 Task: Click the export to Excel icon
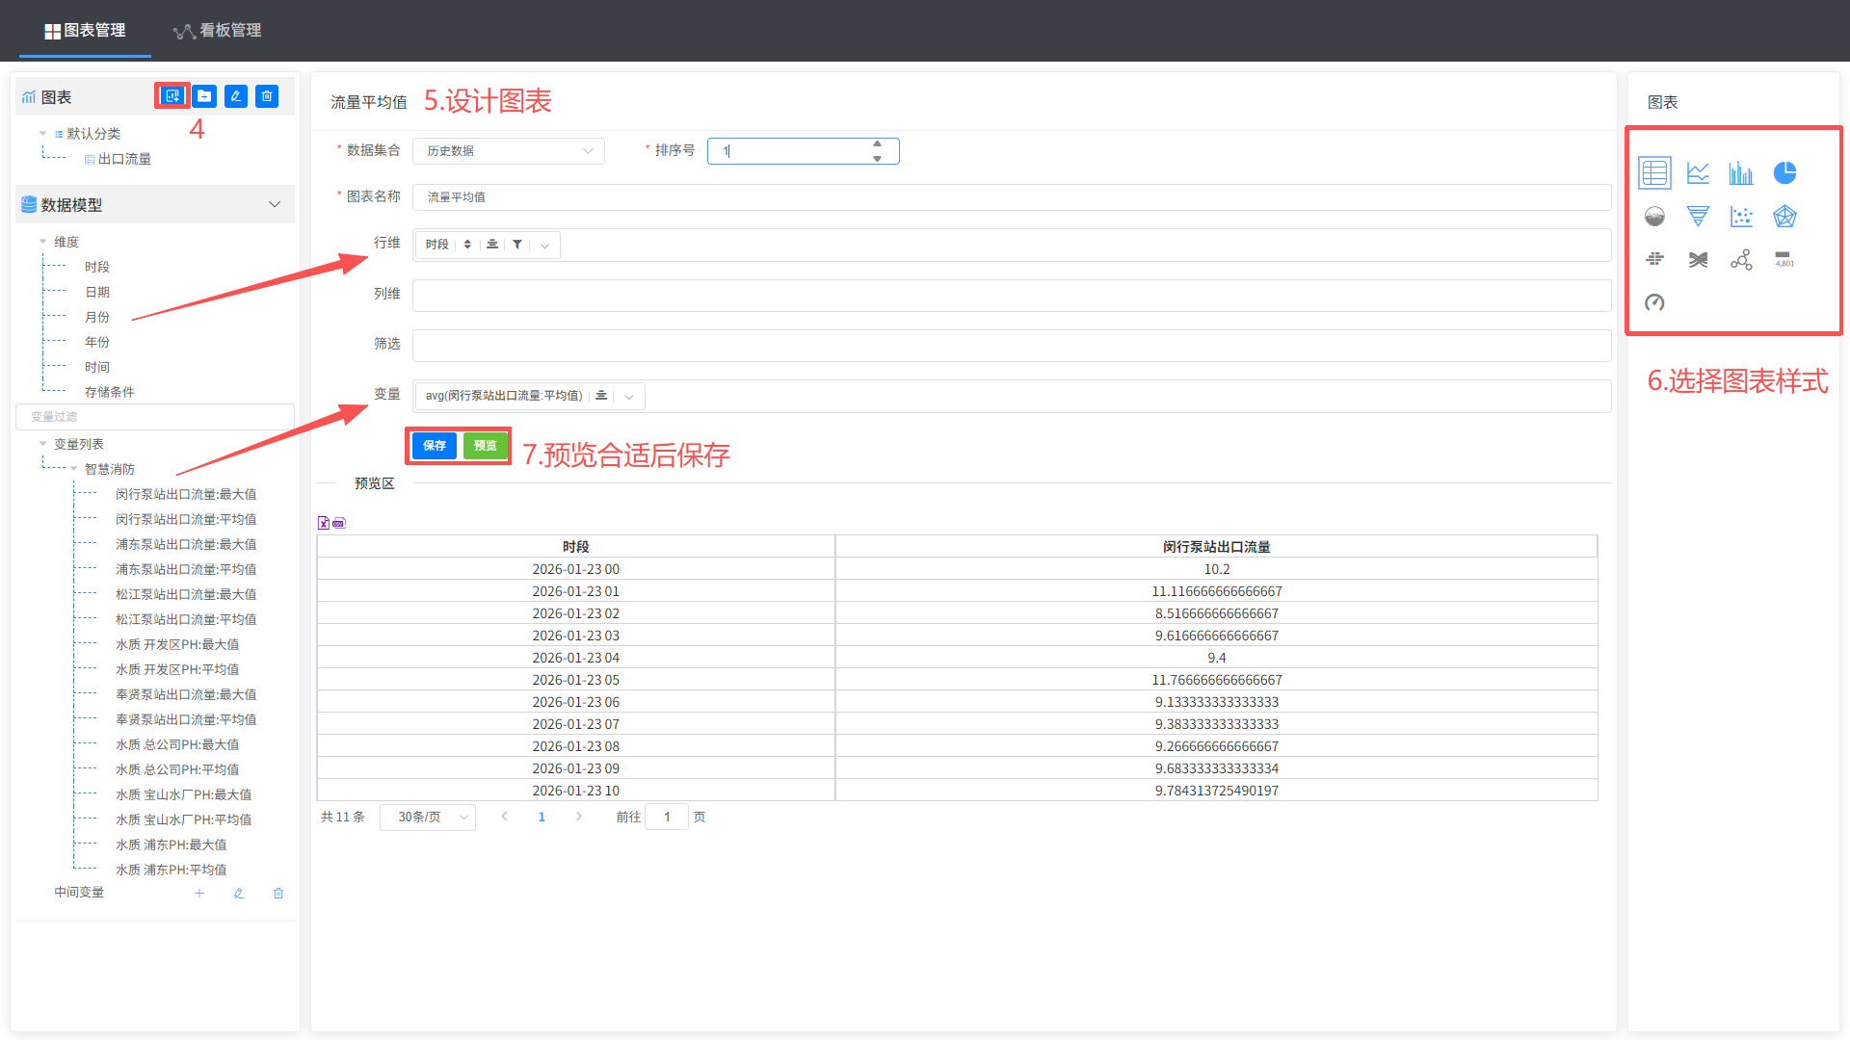[x=324, y=523]
